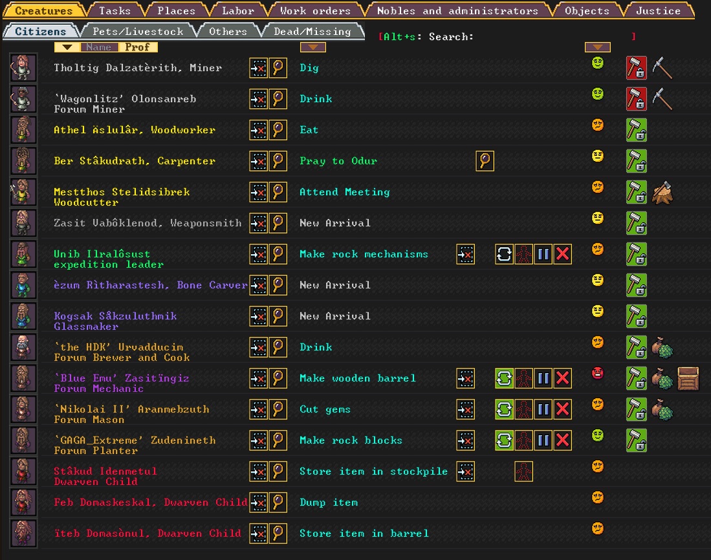The width and height of the screenshot is (711, 560).
Task: Open the name column sort dropdown arrow
Action: point(67,47)
